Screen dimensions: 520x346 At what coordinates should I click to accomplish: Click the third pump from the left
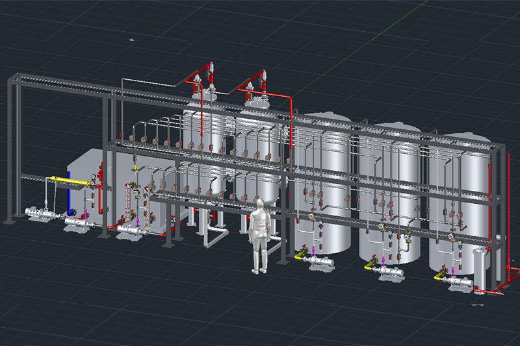click(130, 230)
